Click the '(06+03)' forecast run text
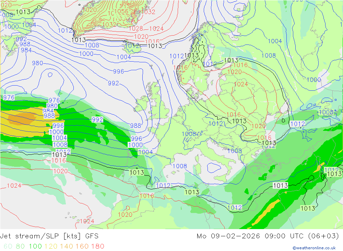343x251 pixels. (x=323, y=236)
